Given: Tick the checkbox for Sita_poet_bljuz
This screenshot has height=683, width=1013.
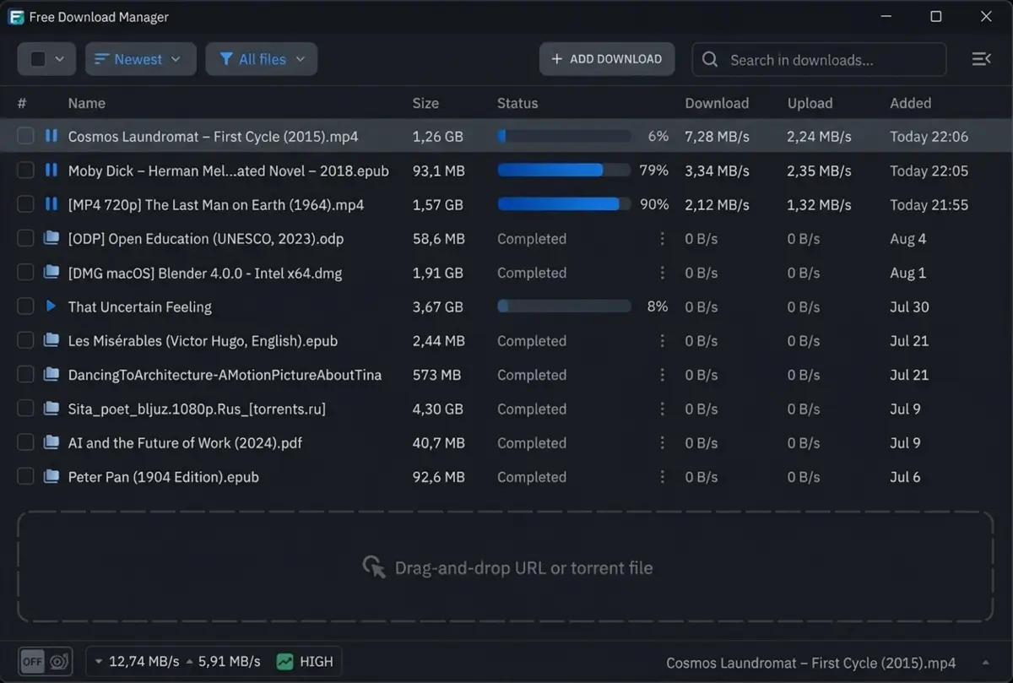Looking at the screenshot, I should 26,409.
